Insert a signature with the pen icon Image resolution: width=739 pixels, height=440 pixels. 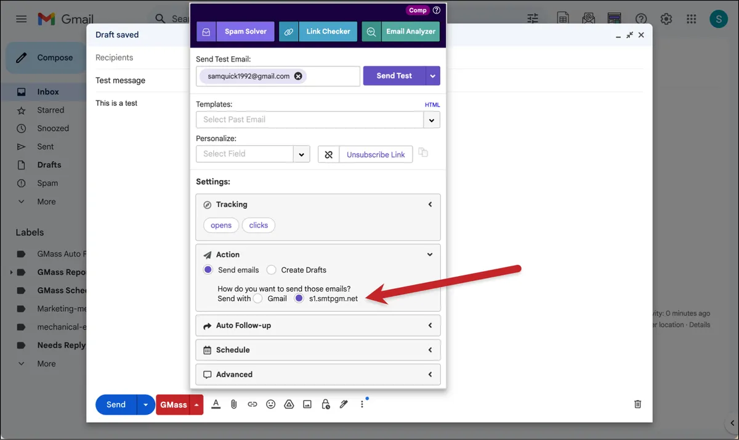(x=344, y=404)
